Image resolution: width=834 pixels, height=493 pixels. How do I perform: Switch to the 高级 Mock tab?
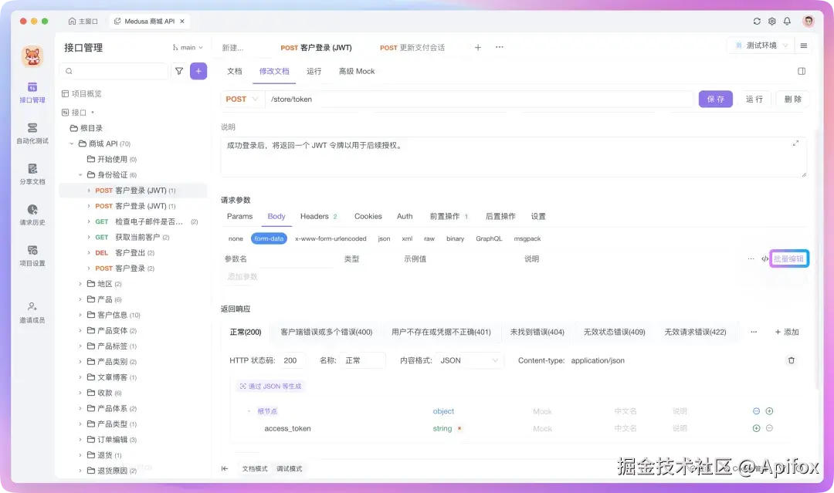point(356,71)
